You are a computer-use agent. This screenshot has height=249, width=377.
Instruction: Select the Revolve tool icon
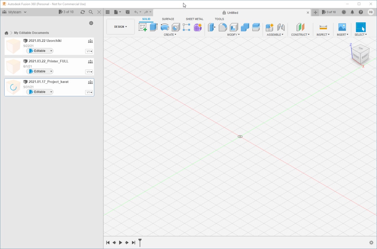pyautogui.click(x=165, y=27)
